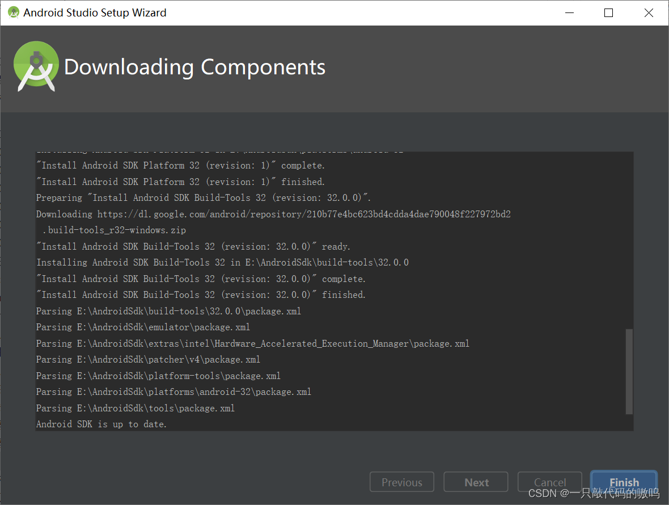Click the Build-Tools 32 'finished.' log line
669x505 pixels.
(x=201, y=294)
